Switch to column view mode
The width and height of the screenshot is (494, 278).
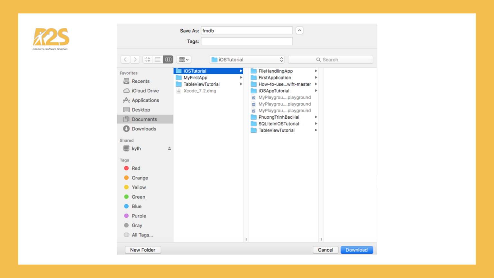(x=168, y=59)
